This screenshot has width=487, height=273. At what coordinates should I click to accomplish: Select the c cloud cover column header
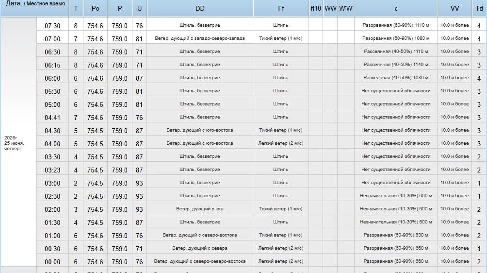[x=396, y=8]
